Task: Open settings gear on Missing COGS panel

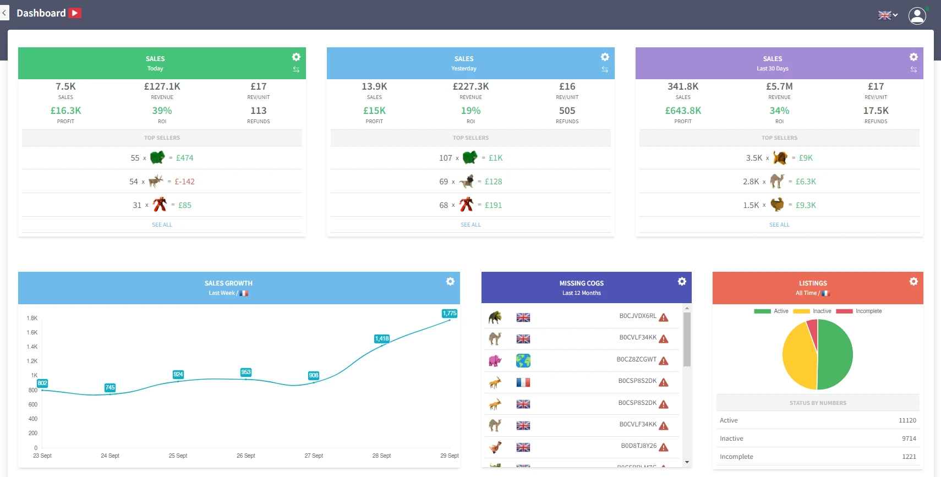Action: click(682, 281)
